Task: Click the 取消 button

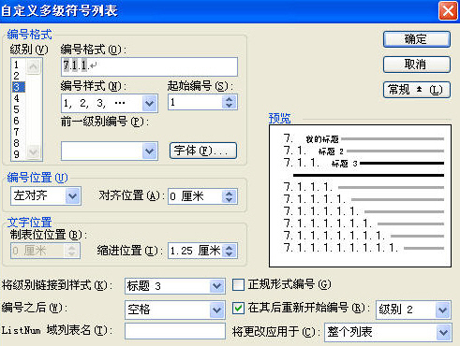Action: [417, 65]
